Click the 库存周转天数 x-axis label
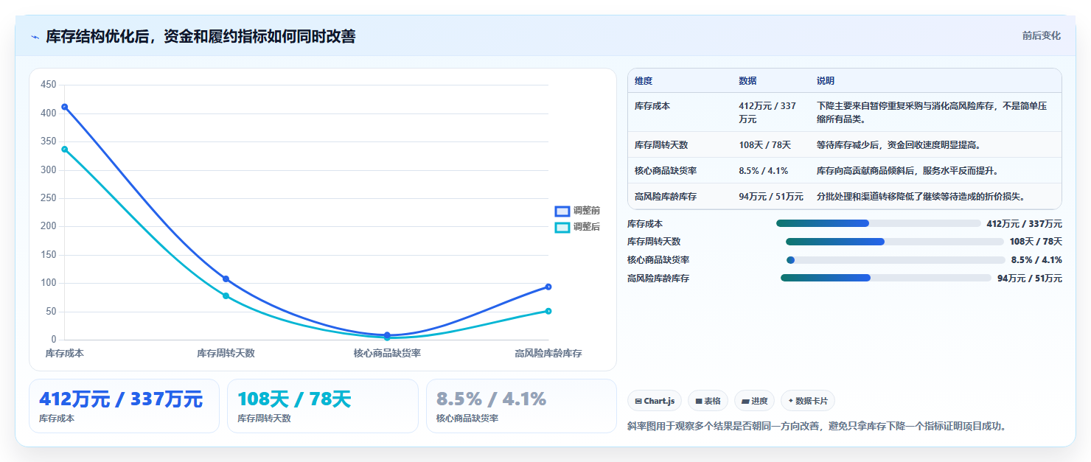The height and width of the screenshot is (462, 1091). tap(226, 354)
